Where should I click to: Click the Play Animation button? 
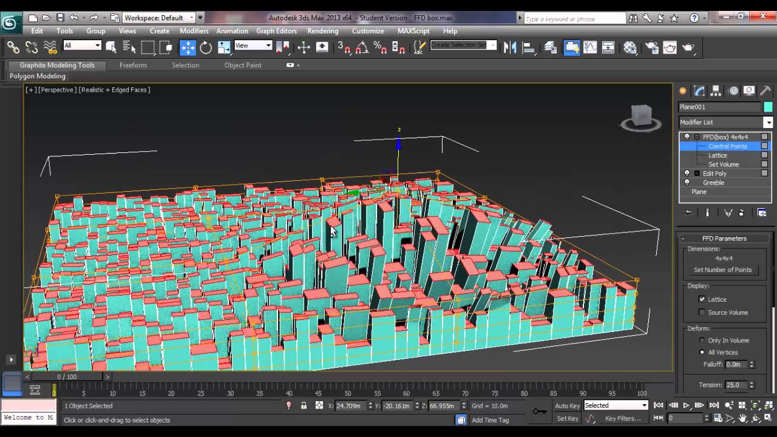pos(687,405)
